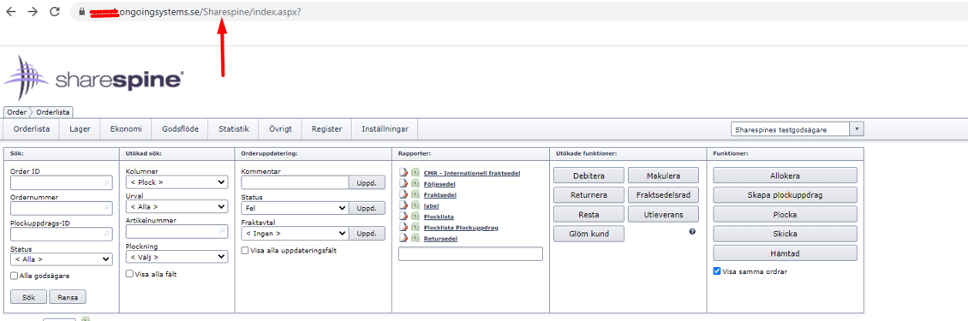Open the Retursedel report link

coord(440,238)
